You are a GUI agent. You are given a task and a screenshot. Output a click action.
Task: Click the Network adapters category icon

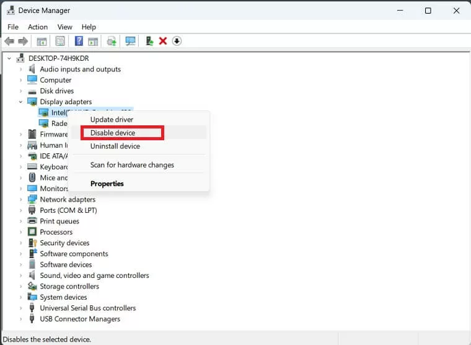coord(32,199)
